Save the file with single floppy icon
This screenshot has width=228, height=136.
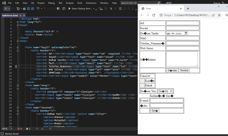point(28,9)
